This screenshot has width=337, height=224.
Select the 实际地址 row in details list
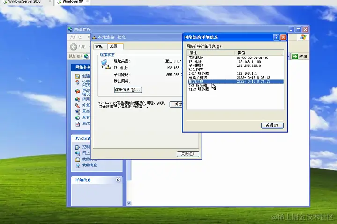coord(235,58)
